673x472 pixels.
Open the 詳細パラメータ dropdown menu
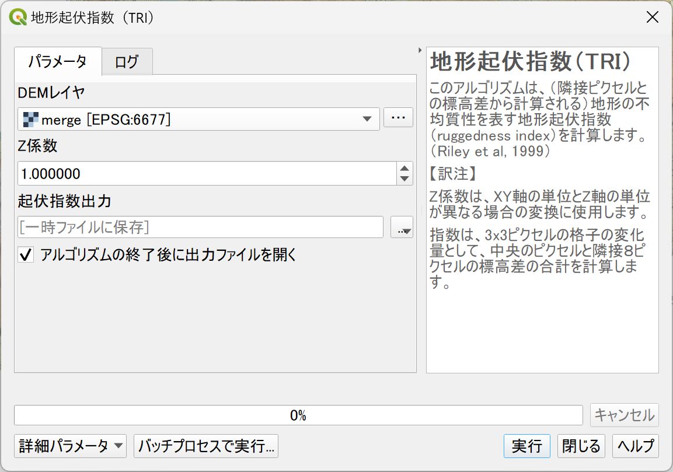[x=70, y=446]
